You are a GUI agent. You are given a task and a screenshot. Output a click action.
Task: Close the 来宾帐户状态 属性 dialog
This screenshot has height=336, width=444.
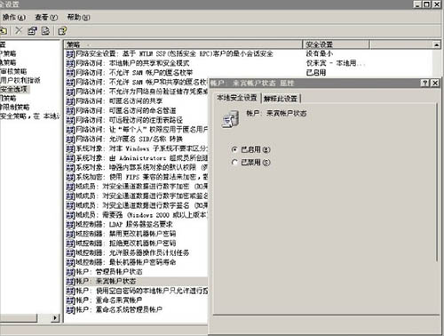(435, 84)
